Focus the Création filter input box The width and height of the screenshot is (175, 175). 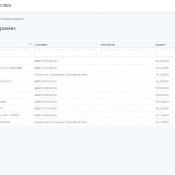(x=165, y=53)
